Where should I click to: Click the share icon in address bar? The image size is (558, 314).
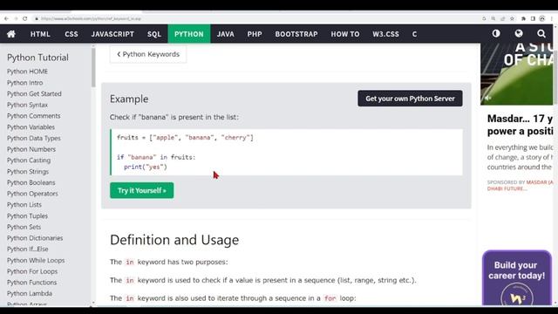click(x=503, y=18)
